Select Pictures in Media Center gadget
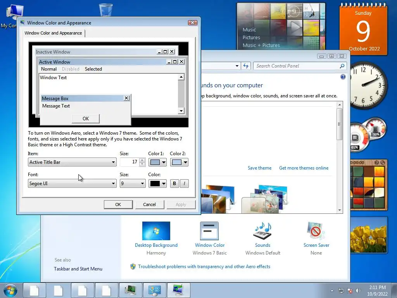The width and height of the screenshot is (397, 298). (x=251, y=38)
